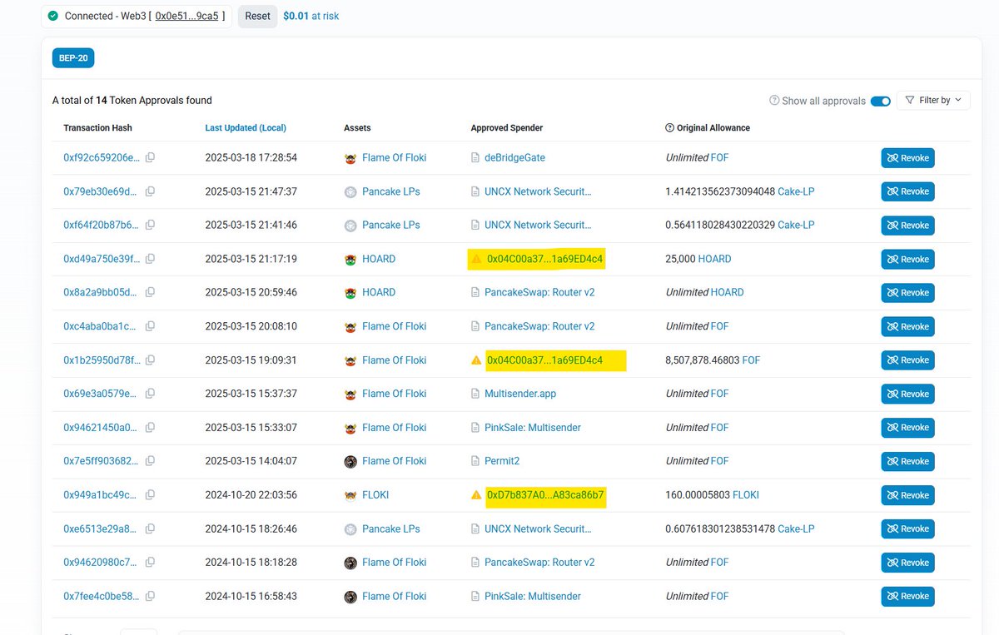Click the green connected status icon
Screen dimensions: 999x635
53,16
